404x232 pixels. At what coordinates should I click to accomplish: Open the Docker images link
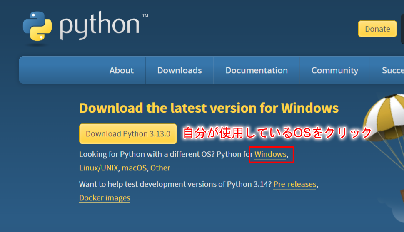[x=105, y=198]
